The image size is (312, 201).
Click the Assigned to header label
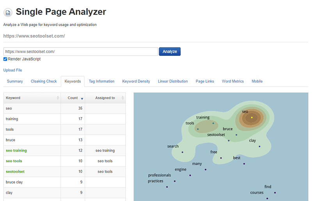click(x=105, y=98)
